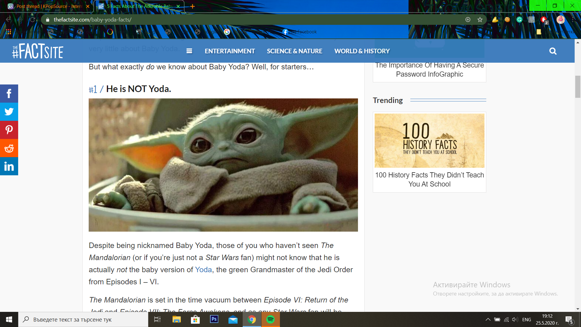View site security lock info
The height and width of the screenshot is (327, 581).
point(48,20)
